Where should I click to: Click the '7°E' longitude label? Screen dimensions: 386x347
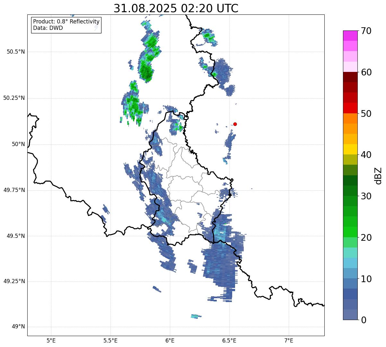coord(289,340)
